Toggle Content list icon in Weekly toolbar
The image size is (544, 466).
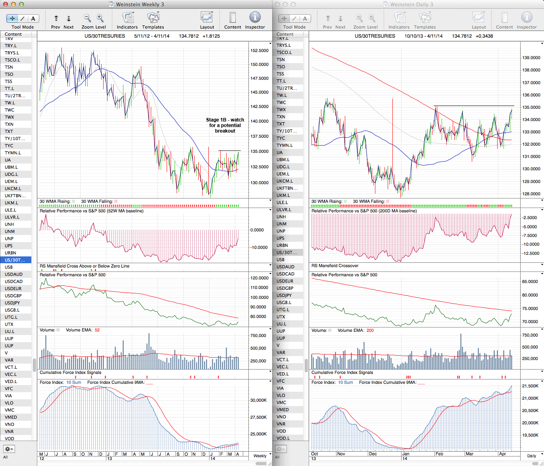pyautogui.click(x=233, y=18)
